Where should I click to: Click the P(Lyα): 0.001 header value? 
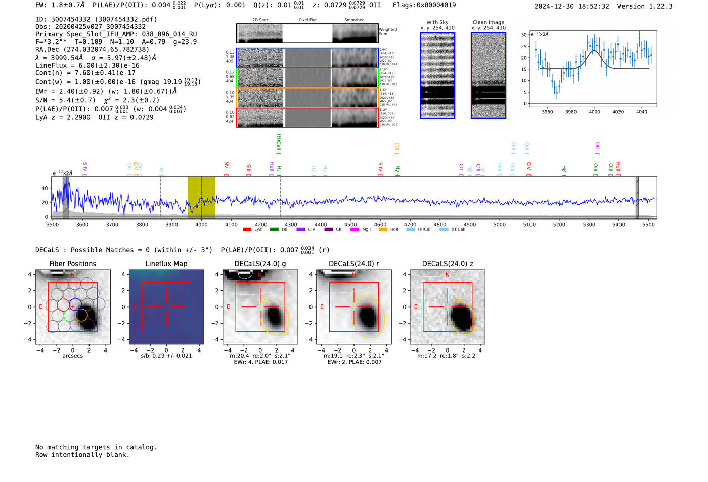coord(219,5)
